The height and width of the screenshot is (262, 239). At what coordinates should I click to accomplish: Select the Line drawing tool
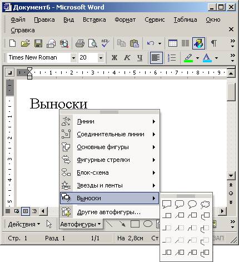(109, 224)
